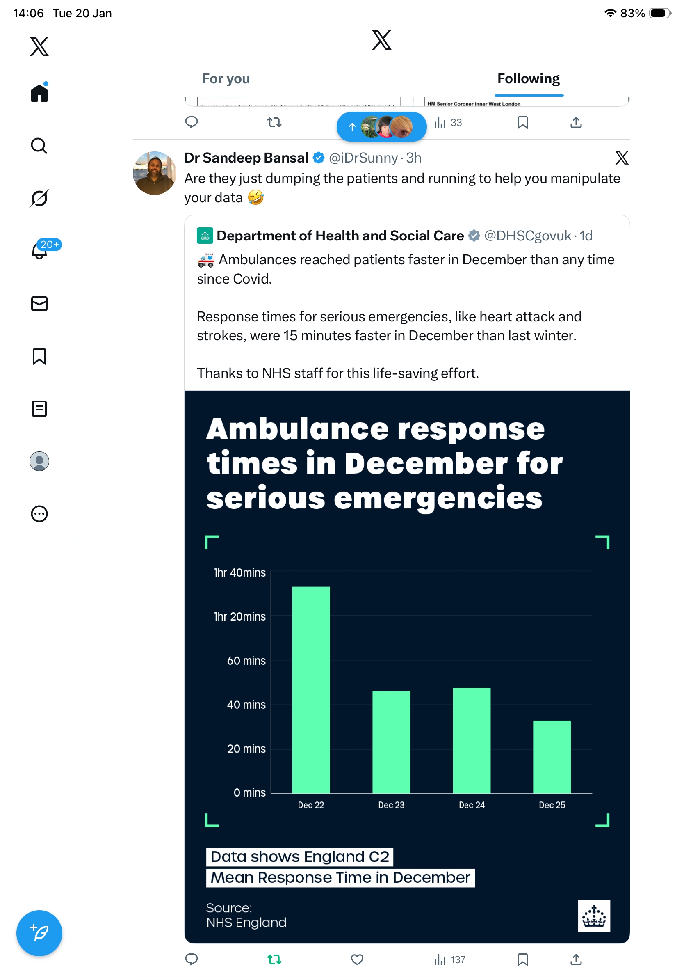Share the Dr Sandeep Bansal post
The width and height of the screenshot is (684, 980).
576,960
